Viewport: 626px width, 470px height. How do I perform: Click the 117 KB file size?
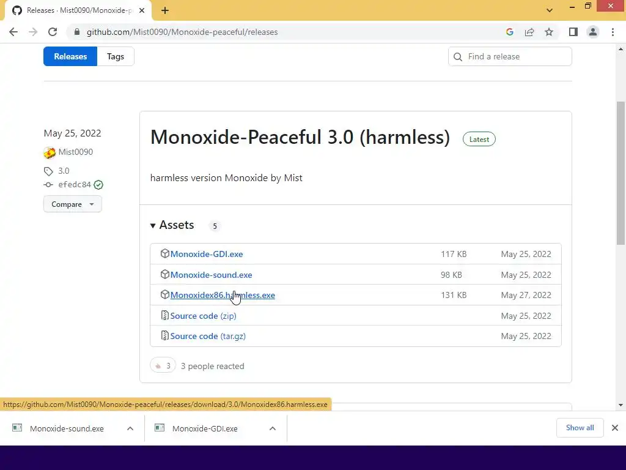pos(454,254)
